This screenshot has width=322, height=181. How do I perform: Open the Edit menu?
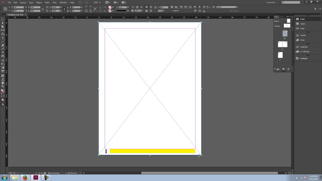click(x=15, y=3)
